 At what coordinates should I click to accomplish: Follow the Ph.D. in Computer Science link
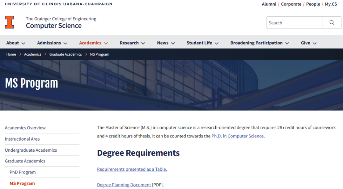237,136
